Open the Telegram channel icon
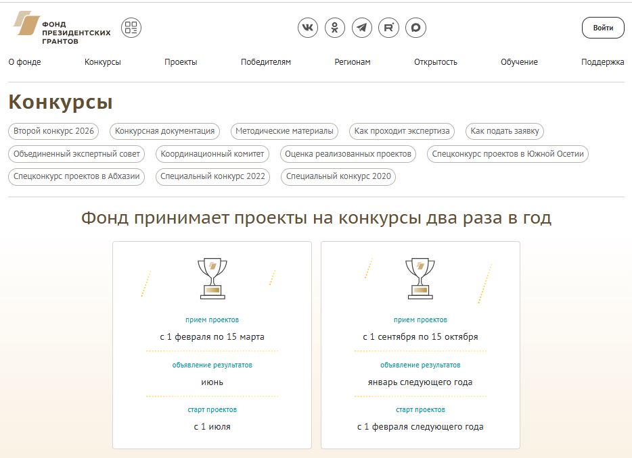Viewport: 632px width, 458px height. point(362,28)
